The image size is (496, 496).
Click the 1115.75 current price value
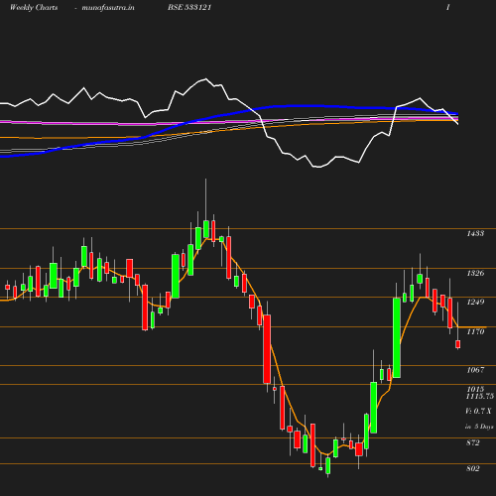click(480, 396)
